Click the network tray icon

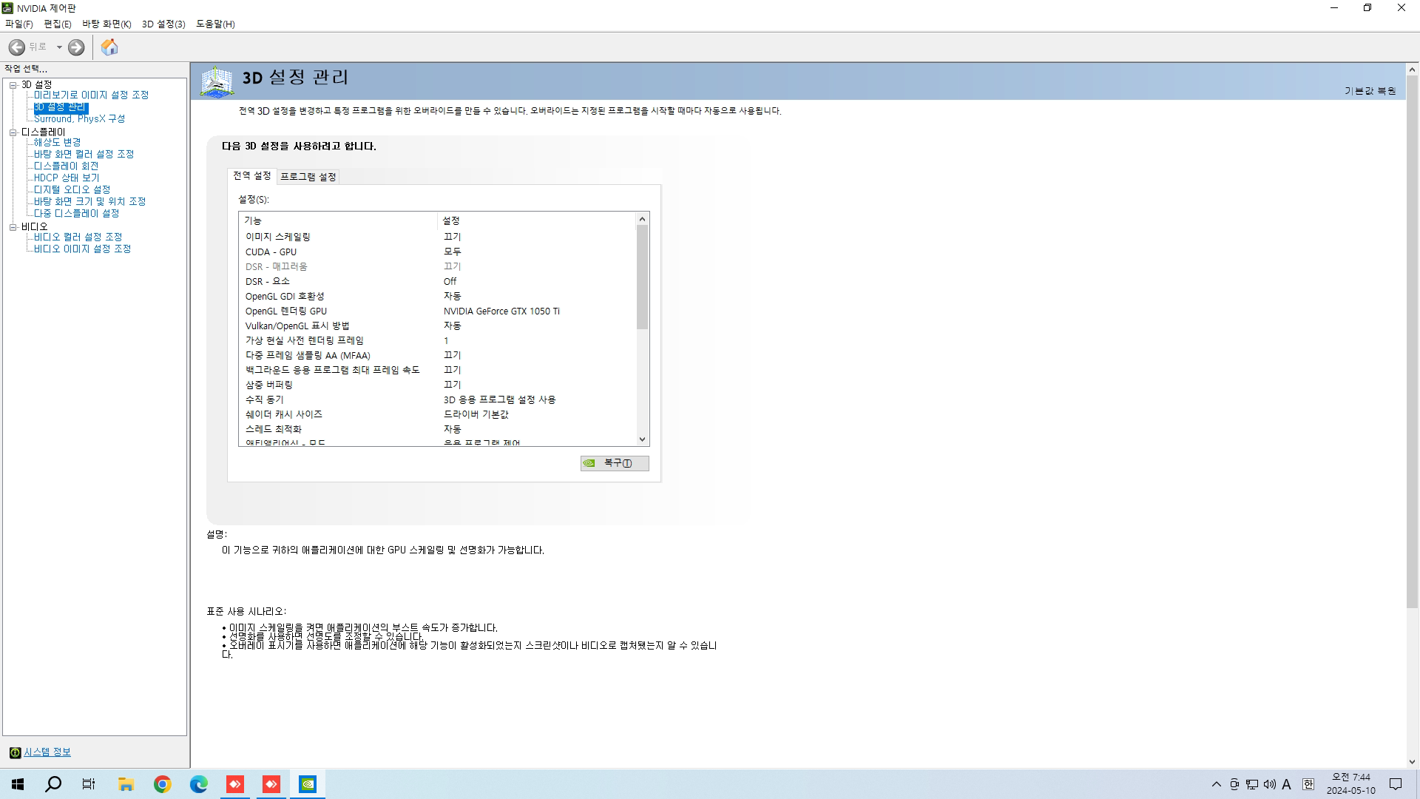[1252, 784]
